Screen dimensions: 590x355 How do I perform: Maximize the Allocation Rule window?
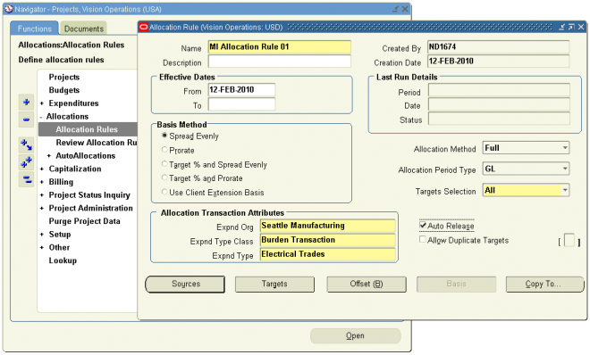click(x=571, y=27)
